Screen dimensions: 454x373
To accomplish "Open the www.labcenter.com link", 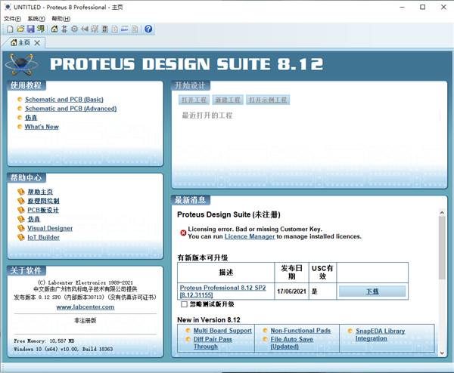I will click(84, 307).
